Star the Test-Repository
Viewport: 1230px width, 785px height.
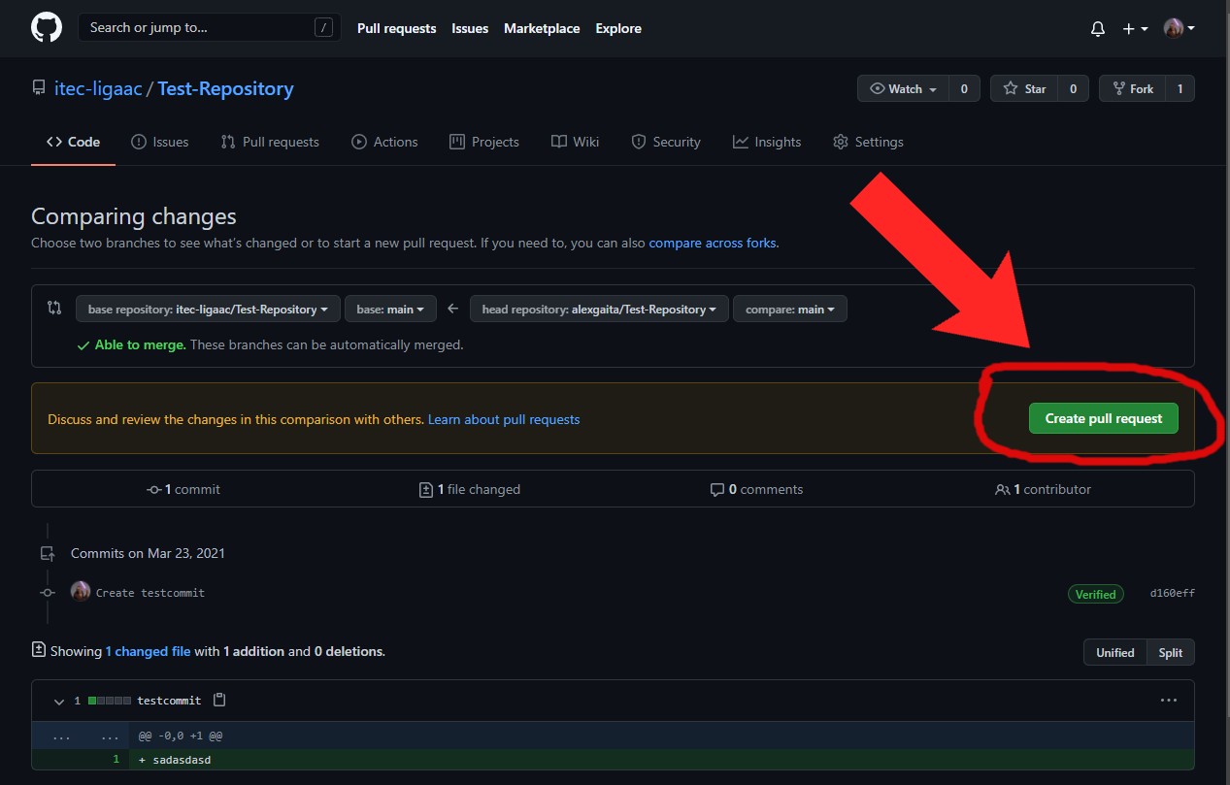[1024, 88]
